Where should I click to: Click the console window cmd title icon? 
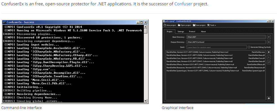5,22
